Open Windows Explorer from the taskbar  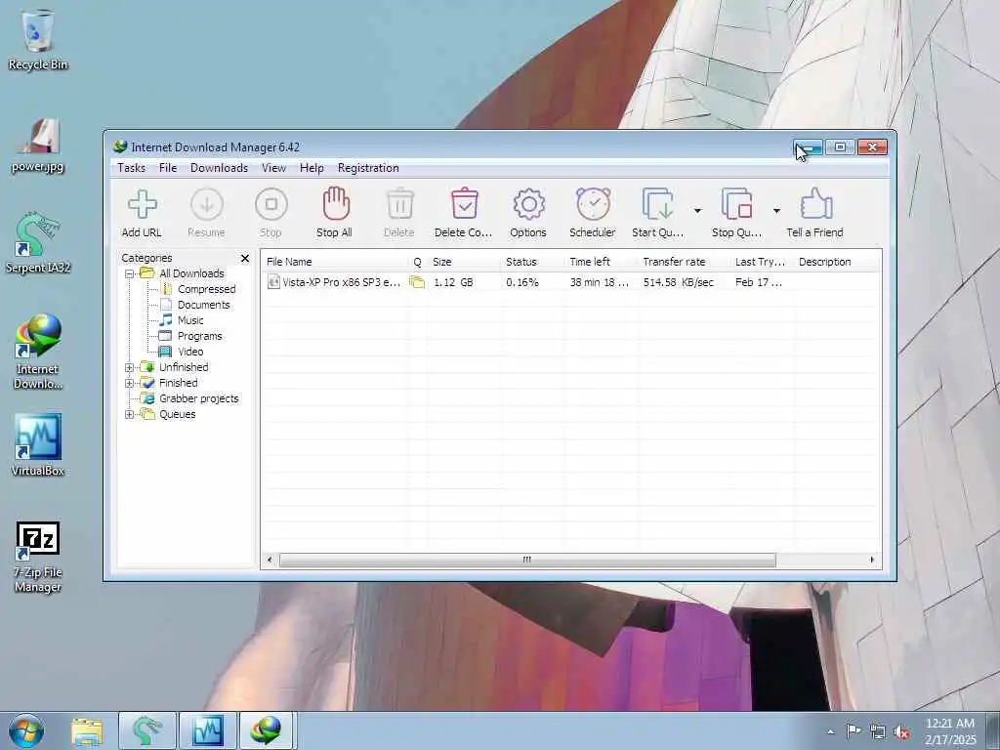tap(87, 730)
